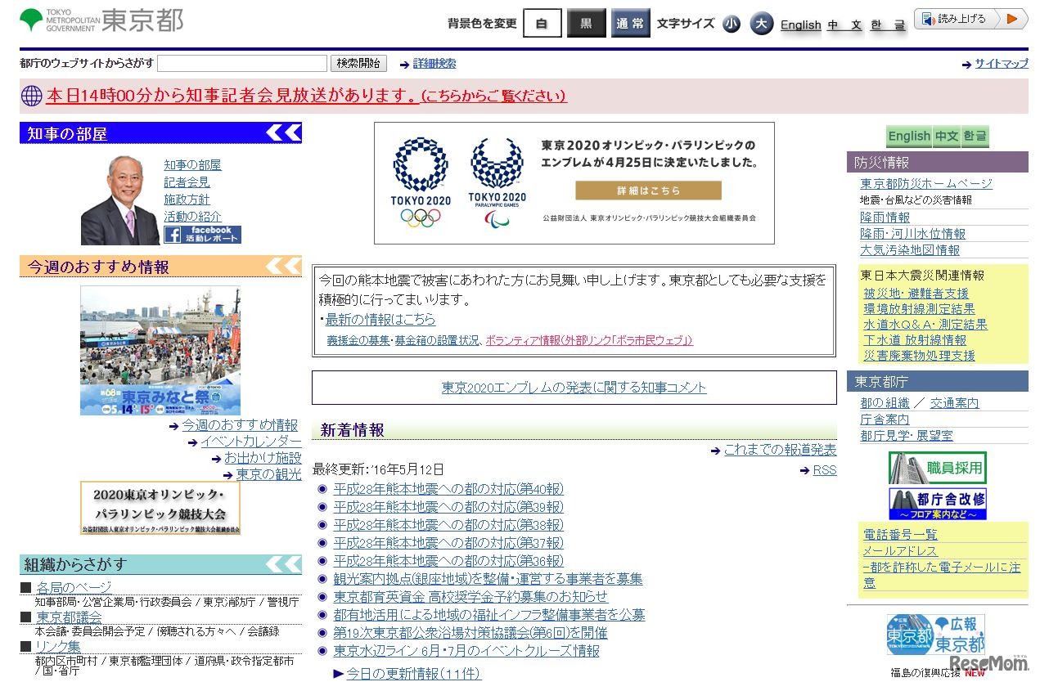
Task: Click the Tokyo 2020 Olympic emblem image
Action: point(420,182)
